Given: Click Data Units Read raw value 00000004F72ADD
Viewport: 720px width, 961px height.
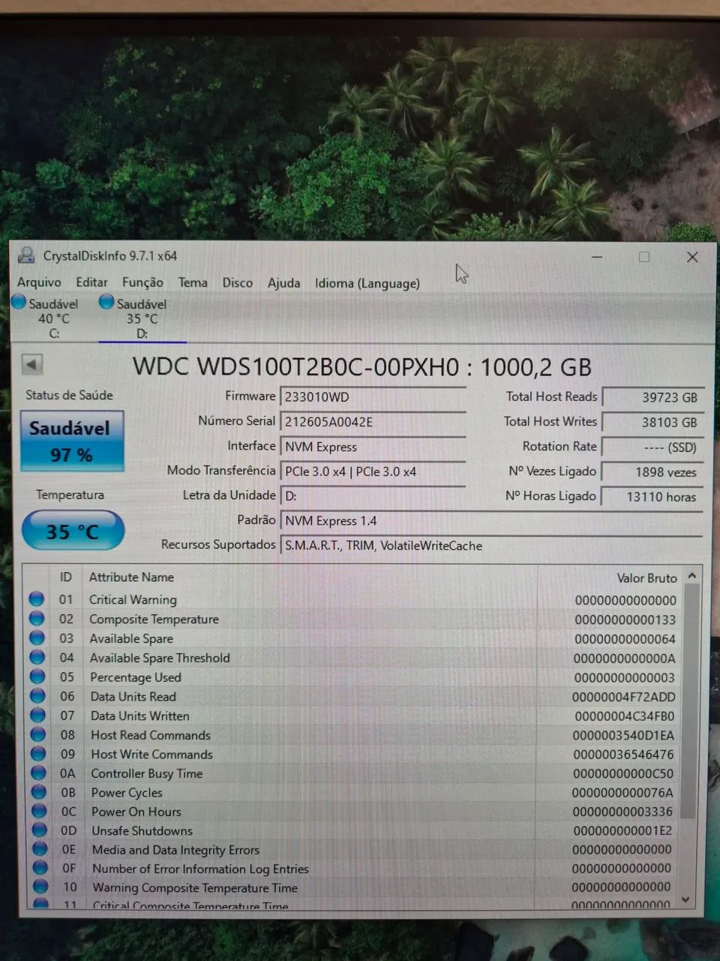Looking at the screenshot, I should pos(624,697).
